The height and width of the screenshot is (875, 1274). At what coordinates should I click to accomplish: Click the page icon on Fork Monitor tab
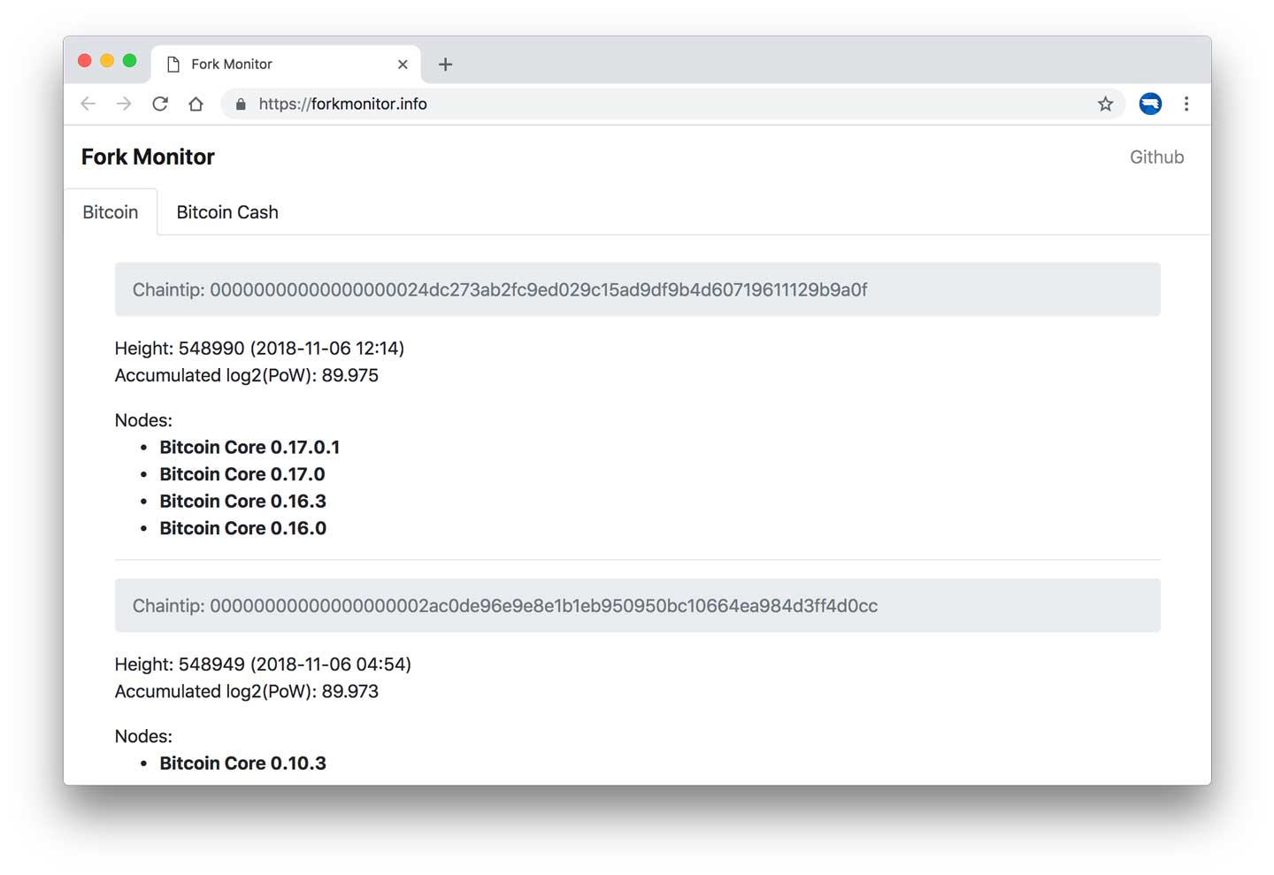(x=173, y=65)
